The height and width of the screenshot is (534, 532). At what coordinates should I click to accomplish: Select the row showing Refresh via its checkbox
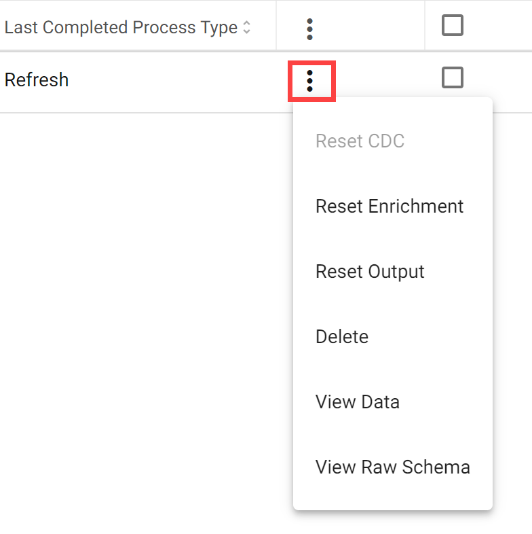tap(453, 77)
